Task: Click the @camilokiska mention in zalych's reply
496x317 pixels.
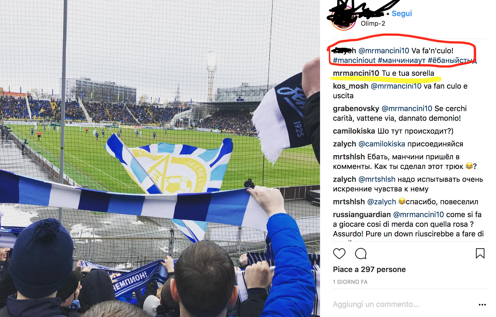Action: (x=382, y=144)
